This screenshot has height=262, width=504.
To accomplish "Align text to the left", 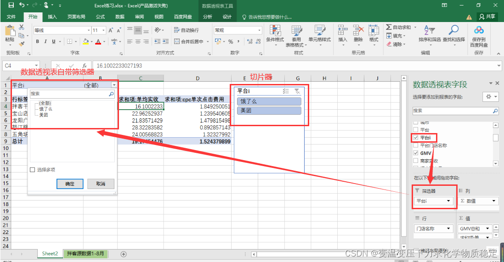I will coord(130,41).
